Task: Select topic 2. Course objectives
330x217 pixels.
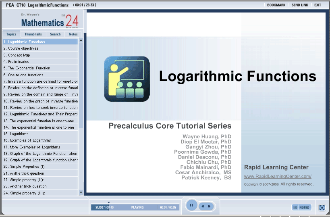Action: click(x=40, y=48)
